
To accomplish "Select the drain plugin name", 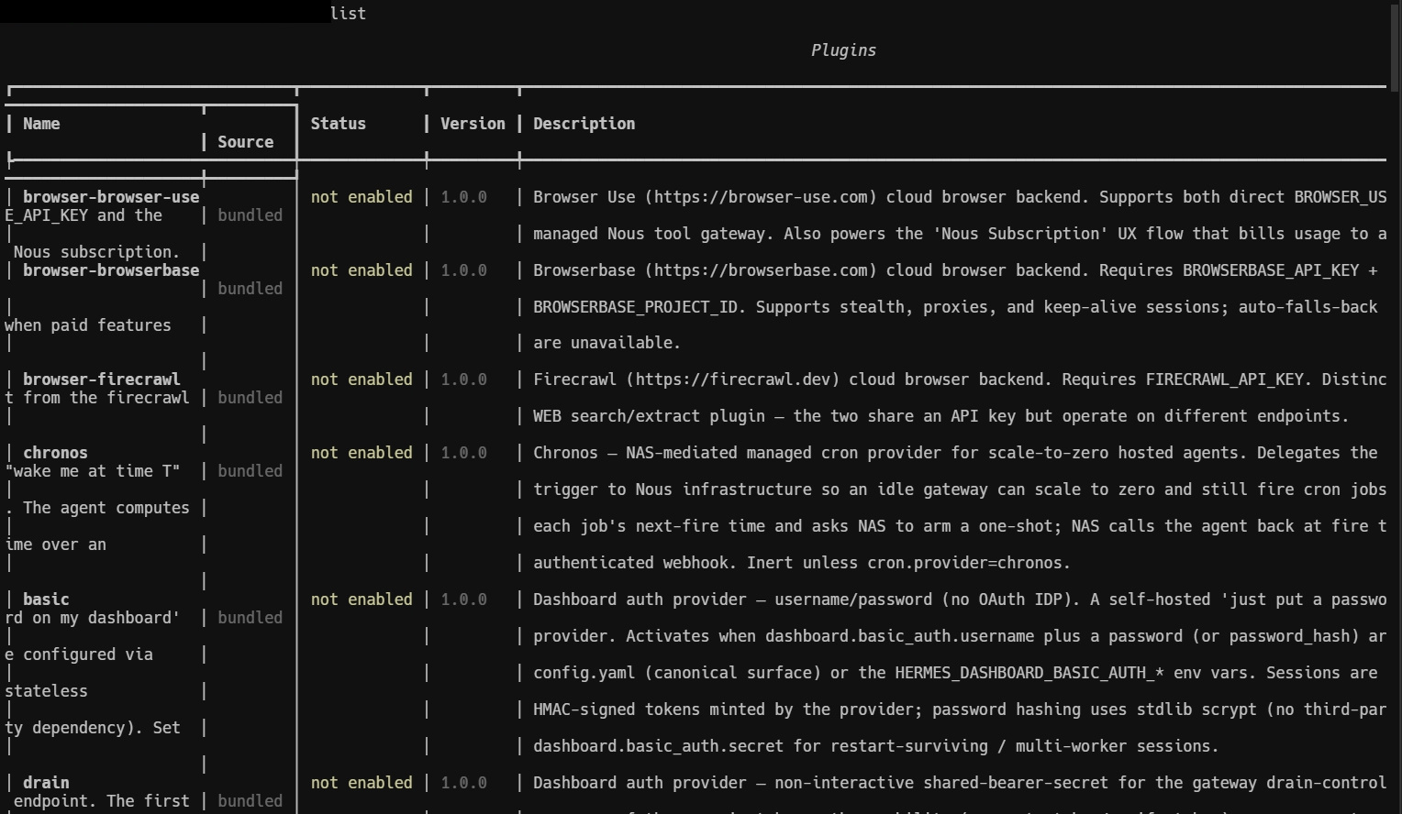I will tap(46, 783).
